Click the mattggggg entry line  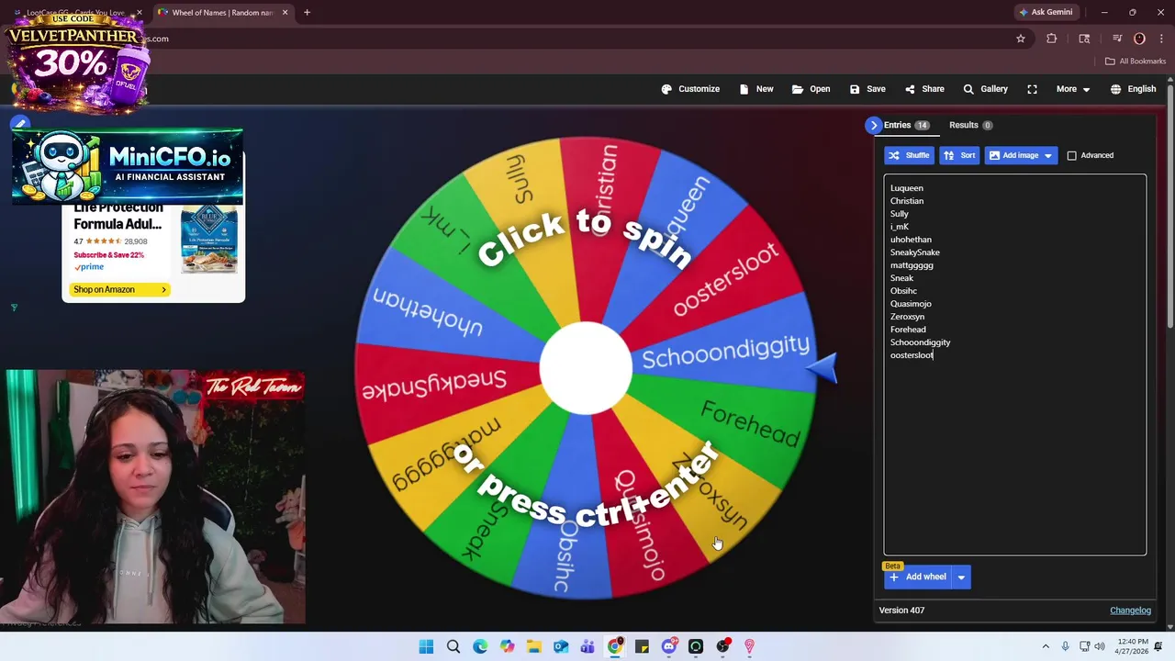click(x=912, y=265)
